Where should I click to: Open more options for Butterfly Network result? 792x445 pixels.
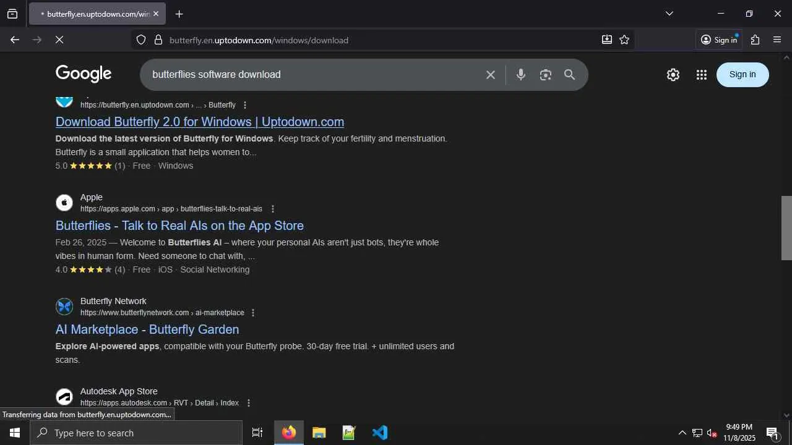(x=252, y=313)
